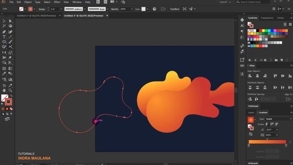
Task: Open Uniform variable width profile dropdown
Action: pos(85,9)
